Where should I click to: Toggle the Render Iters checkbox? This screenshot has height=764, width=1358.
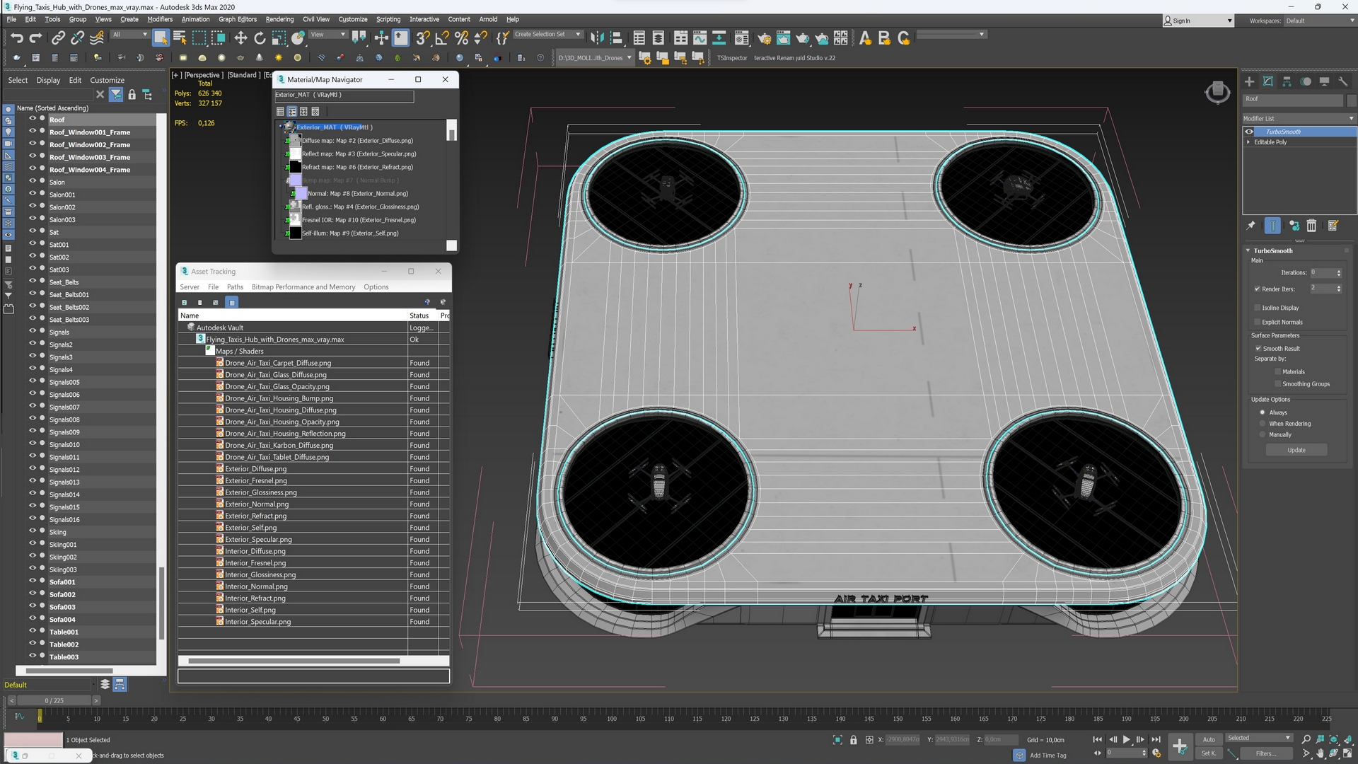click(x=1257, y=289)
